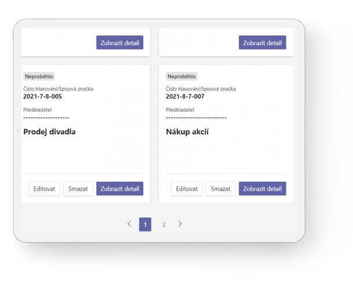Open Zobrazit detail in card above Prodej divadla
Image resolution: width=353 pixels, height=283 pixels.
(119, 43)
